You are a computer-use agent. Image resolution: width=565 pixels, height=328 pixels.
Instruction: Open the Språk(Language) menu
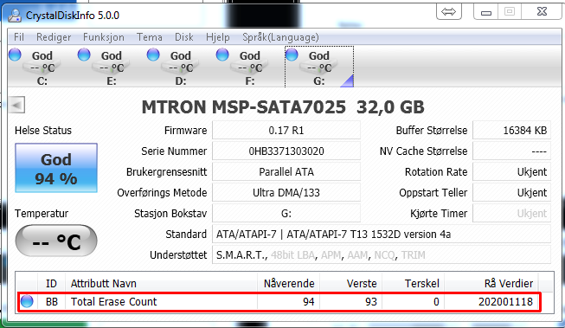point(280,37)
